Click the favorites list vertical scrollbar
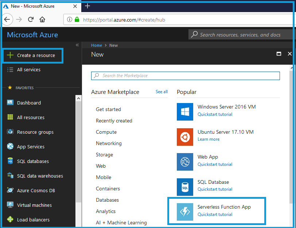Screen dimensions: 296x228 pyautogui.click(x=78, y=152)
